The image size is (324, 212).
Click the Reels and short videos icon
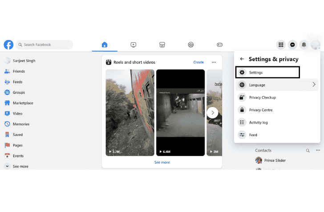click(x=109, y=62)
